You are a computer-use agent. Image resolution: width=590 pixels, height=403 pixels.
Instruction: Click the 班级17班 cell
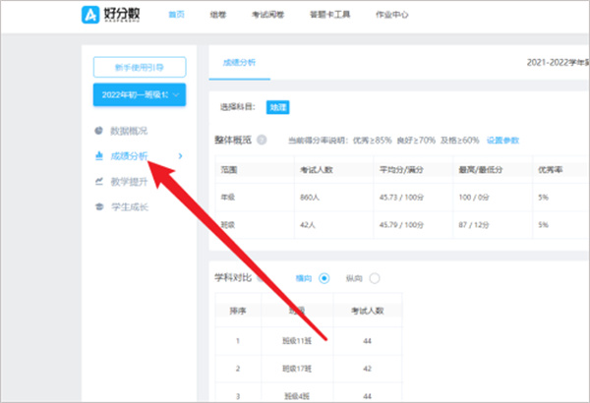click(x=297, y=369)
